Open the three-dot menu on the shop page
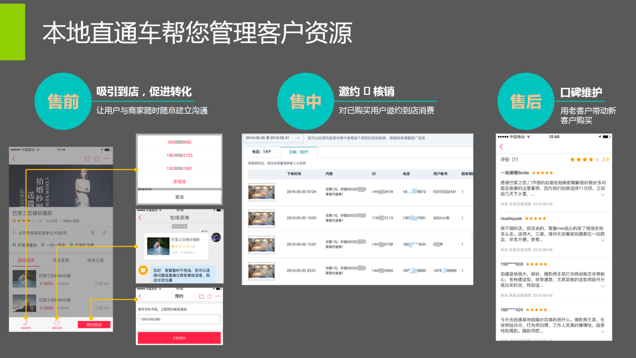The height and width of the screenshot is (358, 636). tap(107, 158)
